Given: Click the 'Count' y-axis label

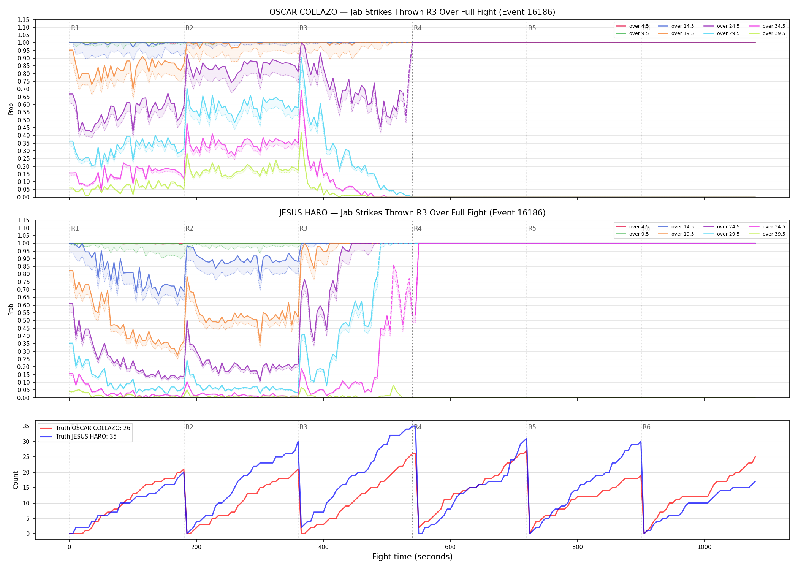Looking at the screenshot, I should tap(16, 480).
